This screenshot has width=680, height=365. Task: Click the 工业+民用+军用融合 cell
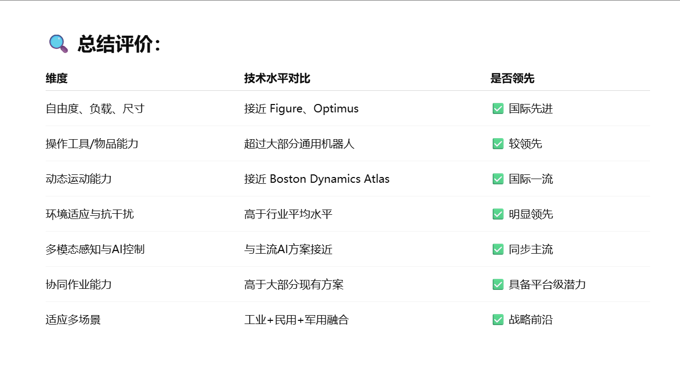tap(296, 320)
